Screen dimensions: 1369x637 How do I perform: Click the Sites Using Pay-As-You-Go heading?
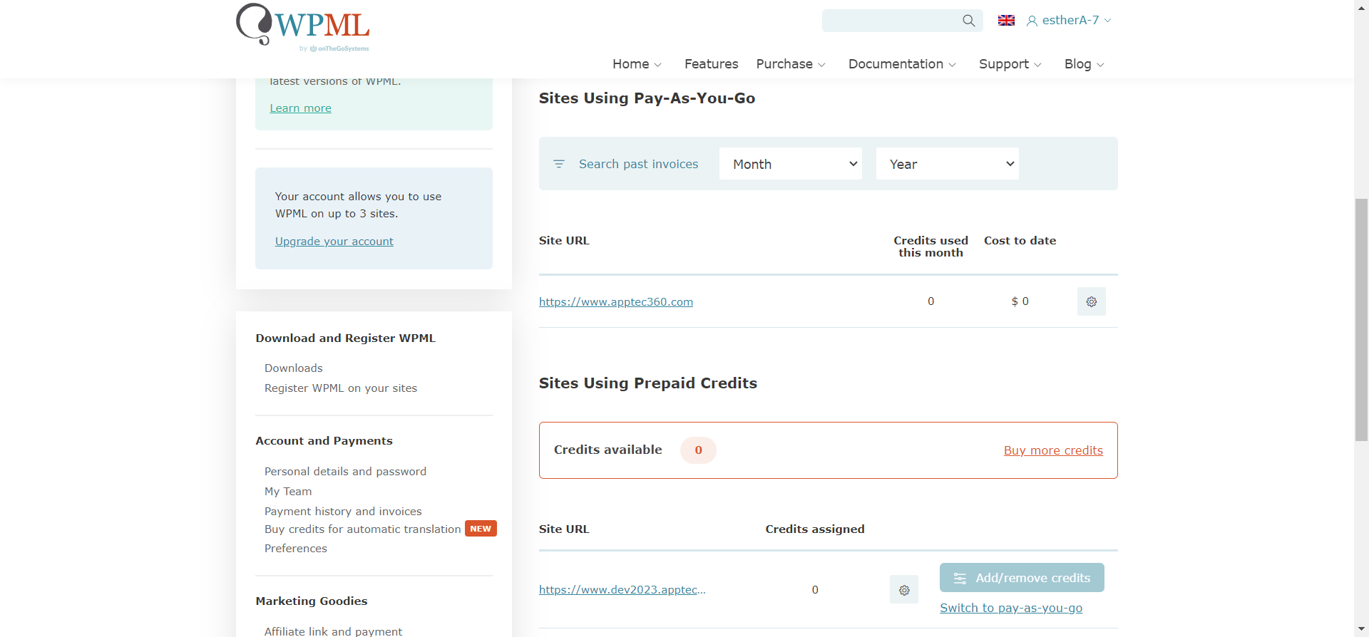647,98
